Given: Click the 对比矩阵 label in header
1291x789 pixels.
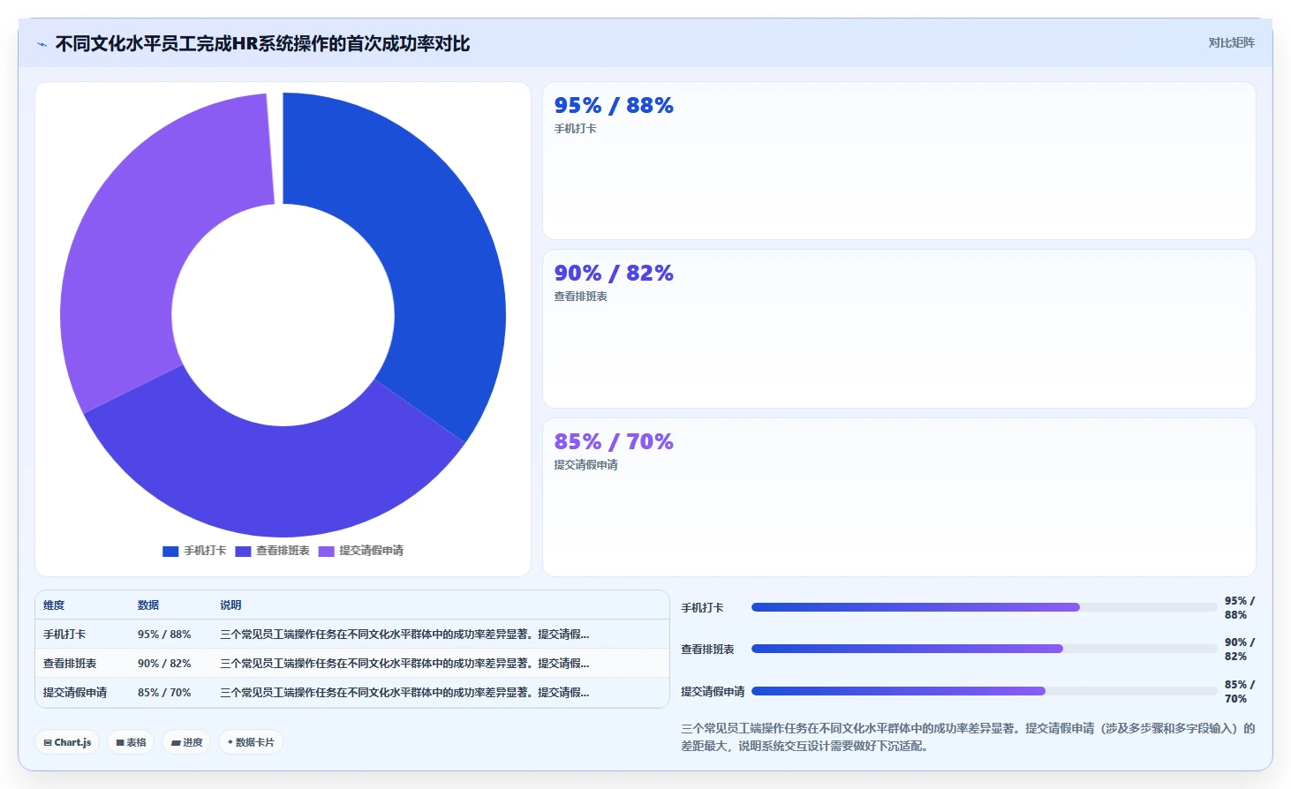Looking at the screenshot, I should pos(1231,43).
